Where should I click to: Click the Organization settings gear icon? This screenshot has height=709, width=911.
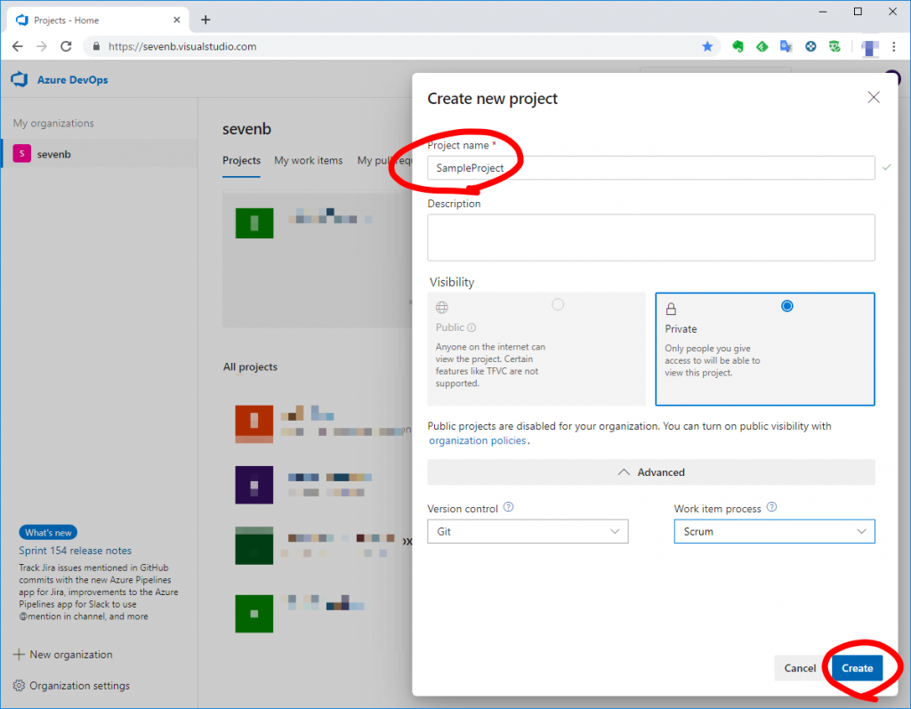pos(19,686)
